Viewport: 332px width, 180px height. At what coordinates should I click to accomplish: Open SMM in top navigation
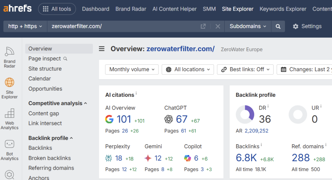(x=209, y=9)
